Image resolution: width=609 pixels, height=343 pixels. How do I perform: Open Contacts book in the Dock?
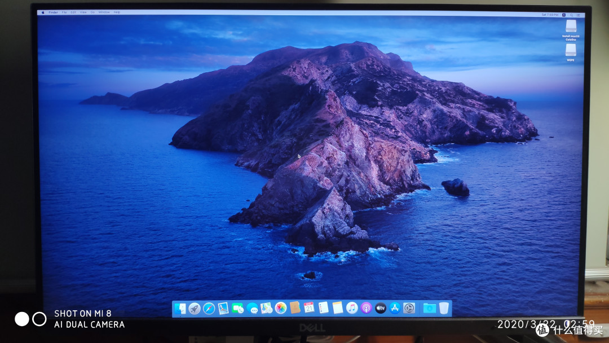tap(295, 308)
